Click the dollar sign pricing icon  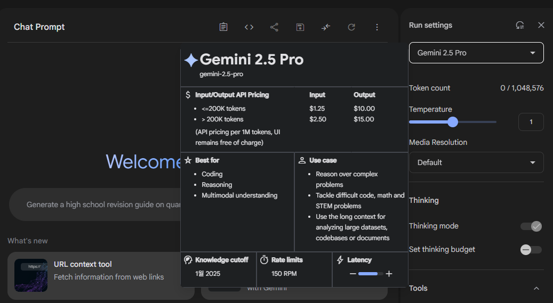(188, 95)
